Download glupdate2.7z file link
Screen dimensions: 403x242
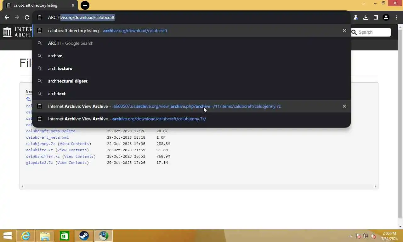[39, 163]
